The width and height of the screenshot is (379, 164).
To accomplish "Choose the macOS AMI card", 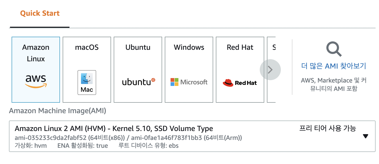I will pyautogui.click(x=87, y=70).
